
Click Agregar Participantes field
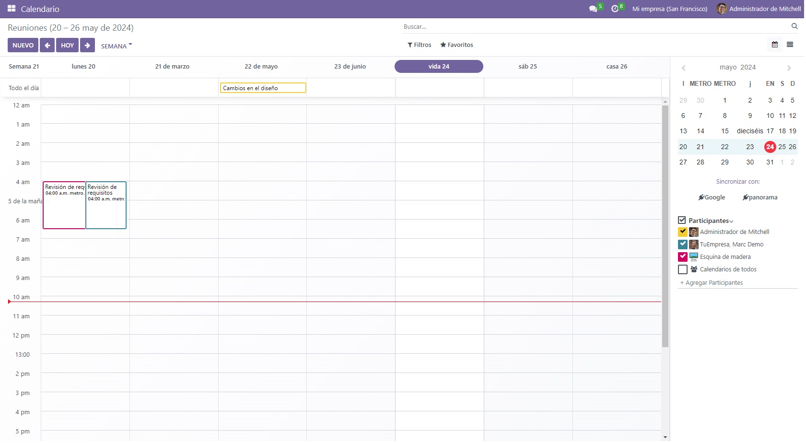[737, 283]
